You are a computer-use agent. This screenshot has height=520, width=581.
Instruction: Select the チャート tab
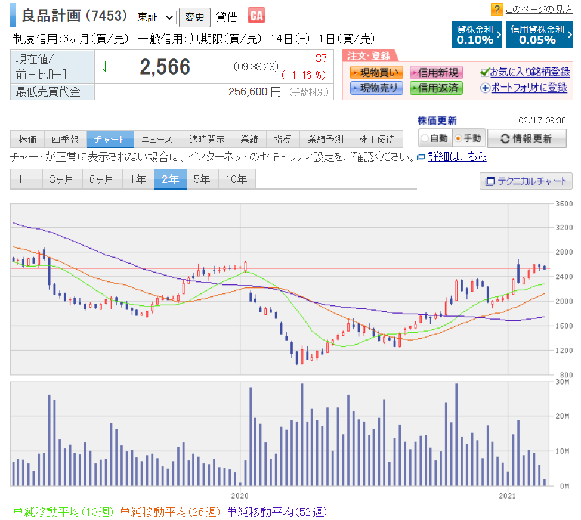point(110,140)
